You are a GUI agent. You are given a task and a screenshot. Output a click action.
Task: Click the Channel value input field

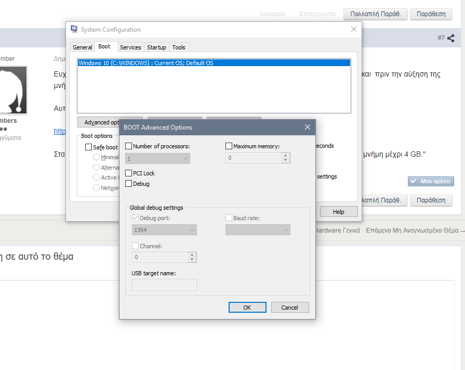(x=160, y=257)
